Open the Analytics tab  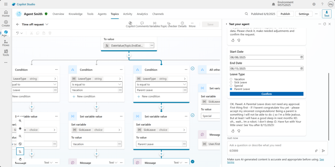tap(142, 14)
